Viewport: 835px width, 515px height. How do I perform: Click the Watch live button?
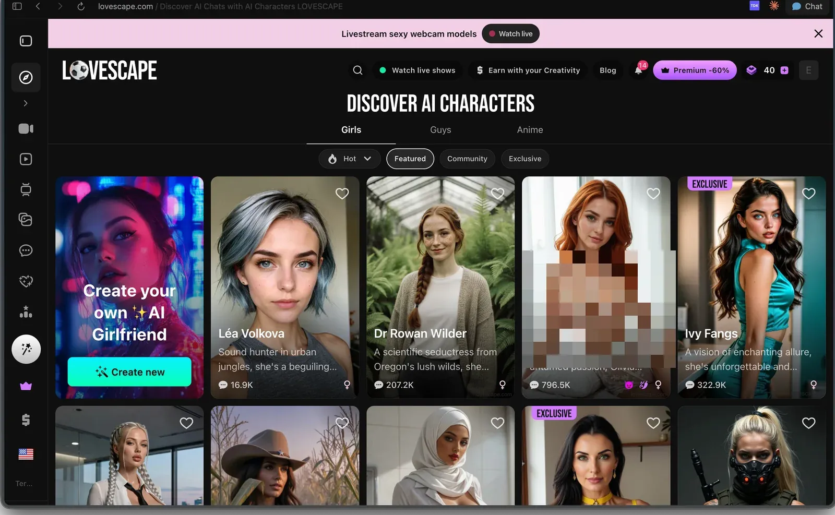pyautogui.click(x=510, y=33)
